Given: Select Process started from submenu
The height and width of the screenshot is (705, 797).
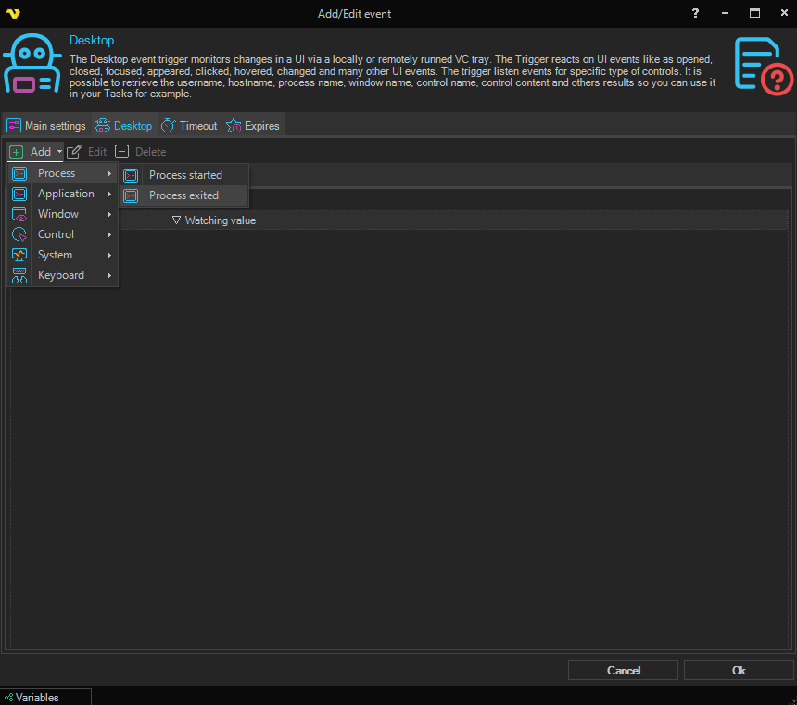Looking at the screenshot, I should tap(185, 175).
